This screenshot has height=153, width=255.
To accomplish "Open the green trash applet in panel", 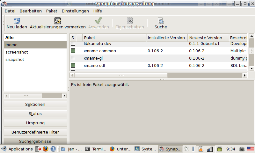I will coord(220,149).
